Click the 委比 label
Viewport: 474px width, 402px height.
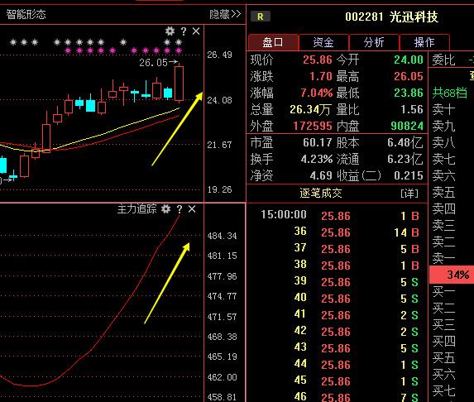pyautogui.click(x=443, y=60)
